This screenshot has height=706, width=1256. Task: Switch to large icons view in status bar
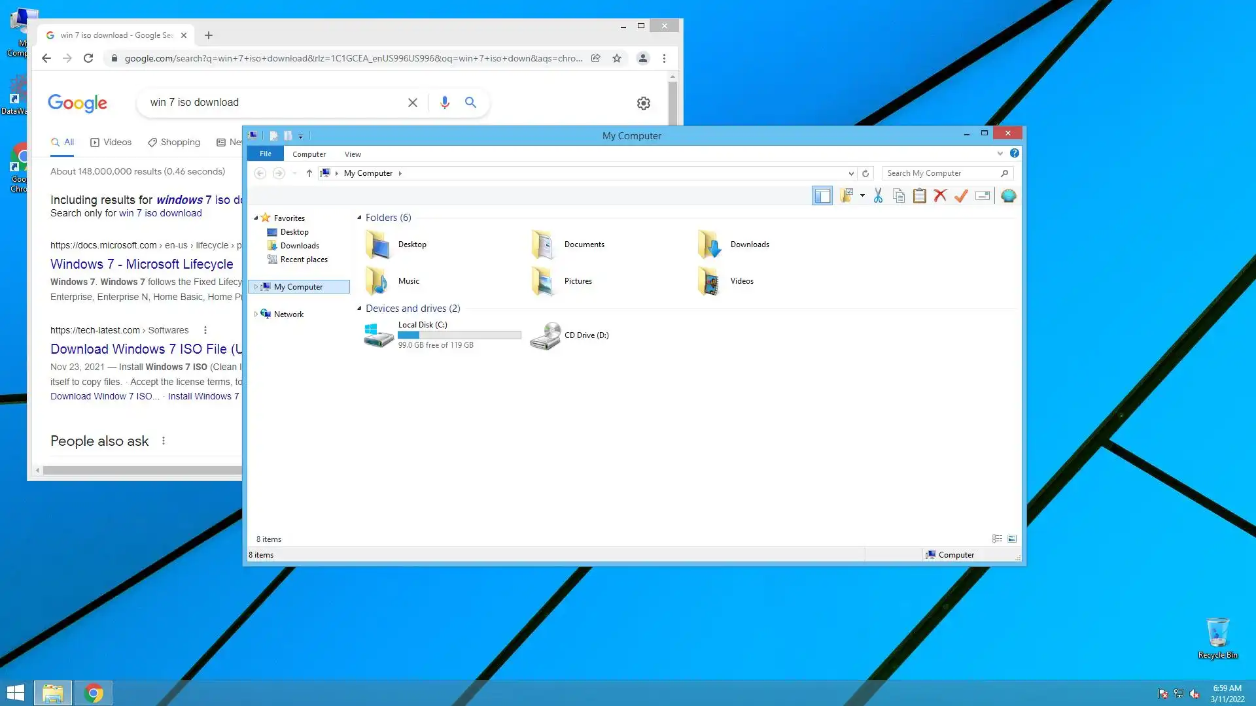point(1012,539)
